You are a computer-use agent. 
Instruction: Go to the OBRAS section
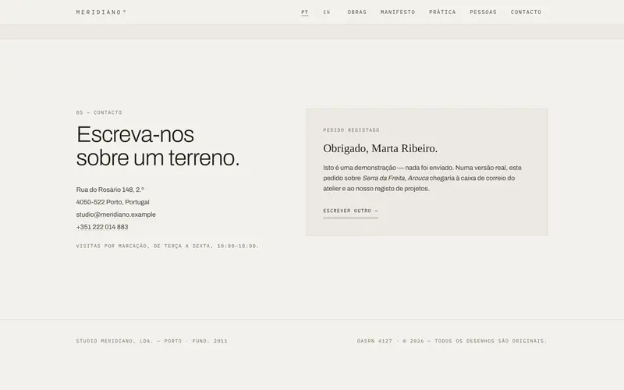(357, 12)
